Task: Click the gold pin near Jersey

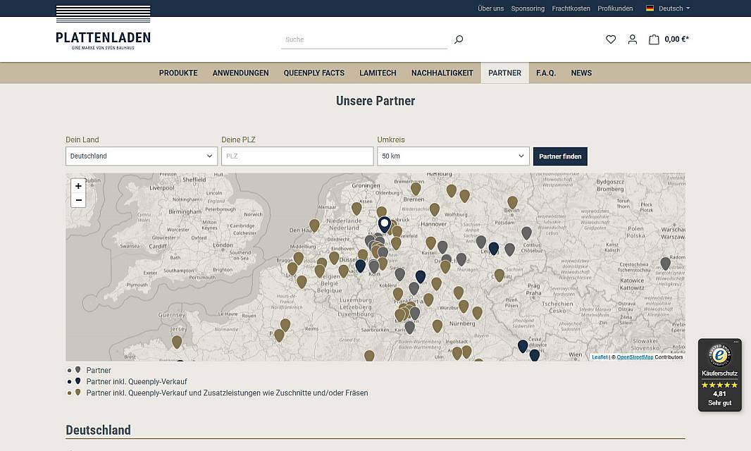Action: tap(177, 342)
